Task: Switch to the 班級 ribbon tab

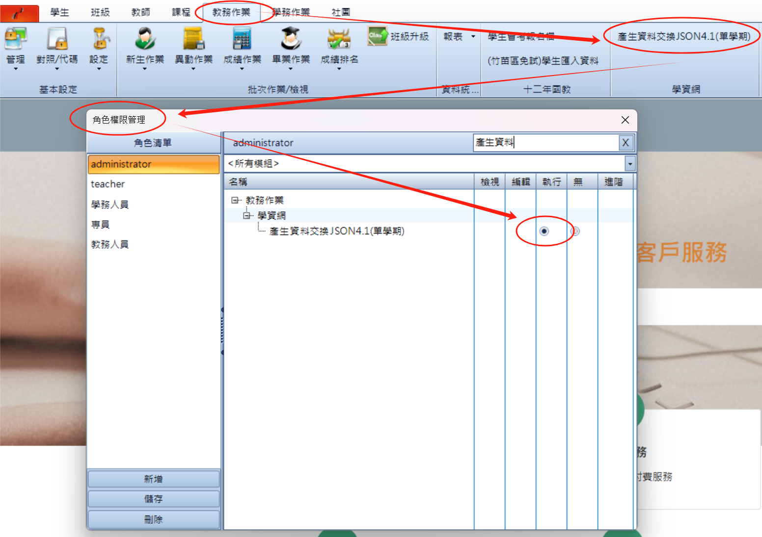Action: 100,12
